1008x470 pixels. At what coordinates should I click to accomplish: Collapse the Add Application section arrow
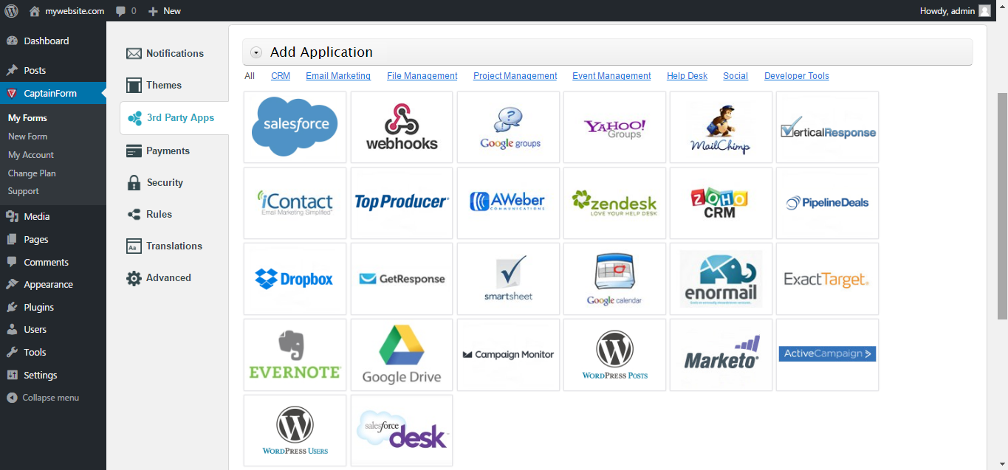click(256, 52)
